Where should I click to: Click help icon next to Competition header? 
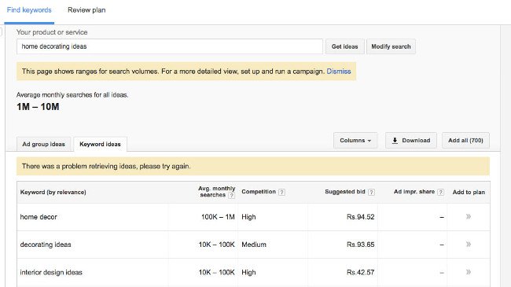282,192
